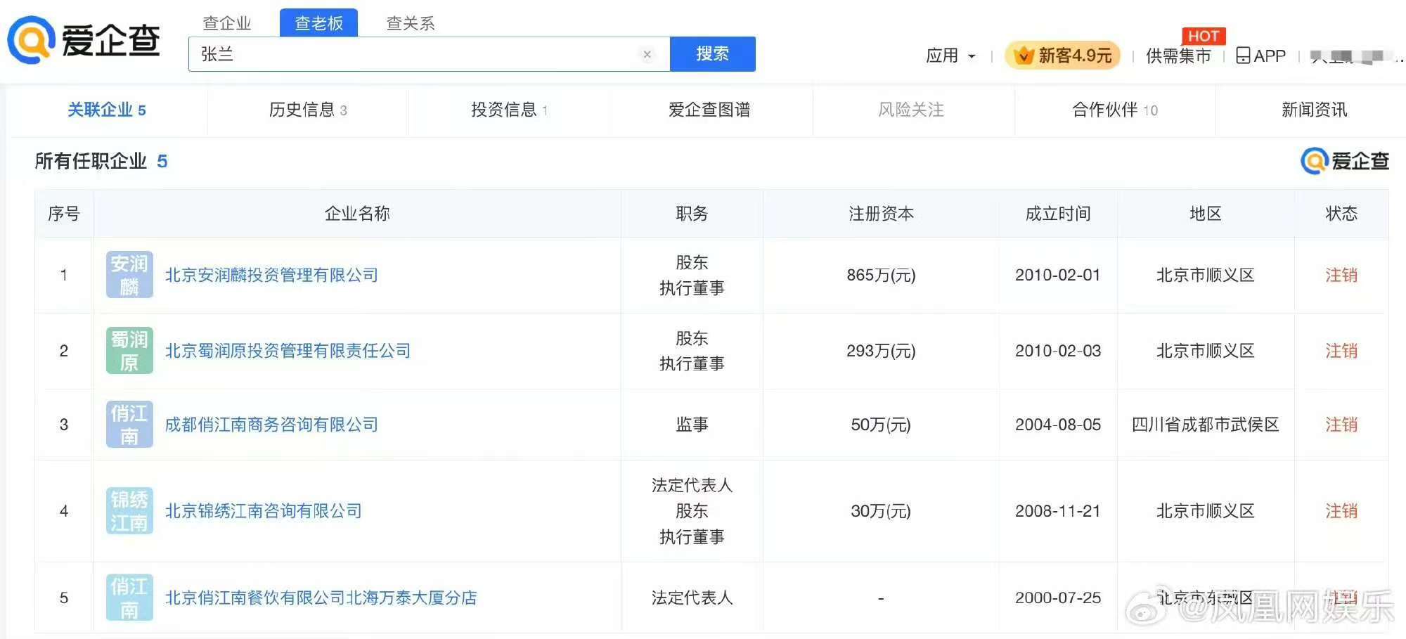Click the 成立时间 column header
The height and width of the screenshot is (639, 1406).
tap(1058, 214)
